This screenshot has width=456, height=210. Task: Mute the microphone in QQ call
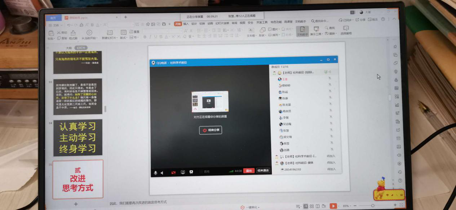pos(156,172)
